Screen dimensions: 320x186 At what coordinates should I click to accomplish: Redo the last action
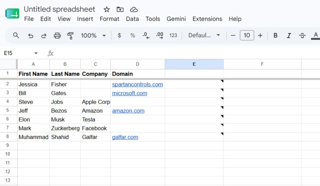pos(44,36)
